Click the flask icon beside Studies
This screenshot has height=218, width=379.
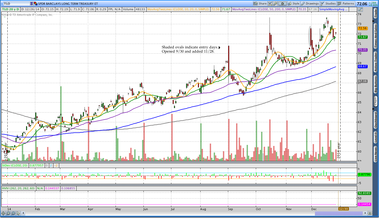322,4
